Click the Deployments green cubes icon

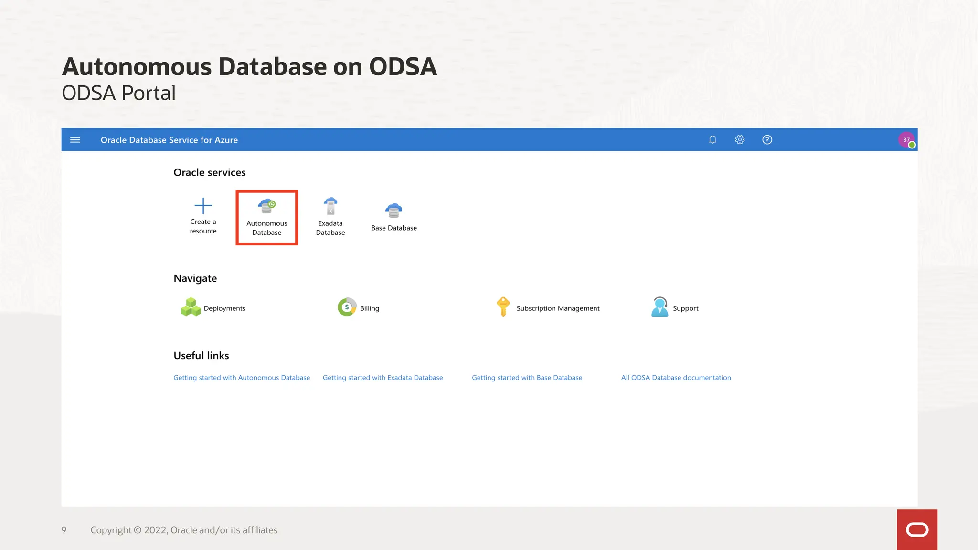tap(191, 307)
